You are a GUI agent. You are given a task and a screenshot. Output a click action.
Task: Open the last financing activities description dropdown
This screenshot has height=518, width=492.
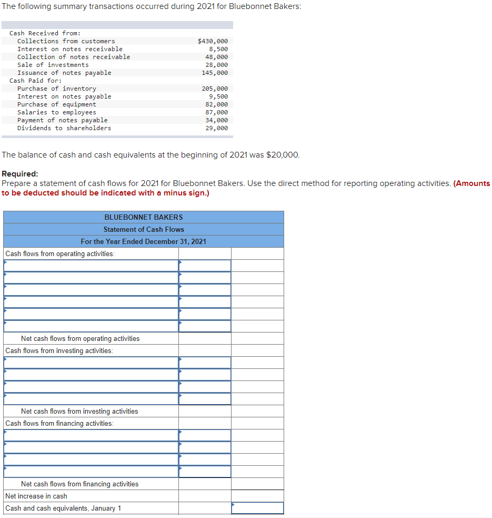click(91, 472)
